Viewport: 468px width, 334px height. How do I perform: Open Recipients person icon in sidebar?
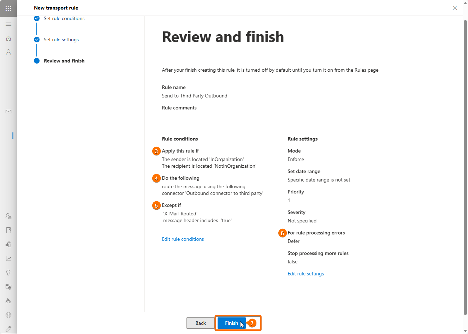click(8, 52)
